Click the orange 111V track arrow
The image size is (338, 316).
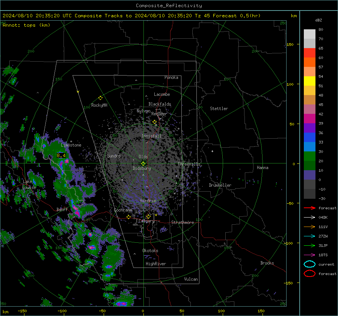click(309, 227)
